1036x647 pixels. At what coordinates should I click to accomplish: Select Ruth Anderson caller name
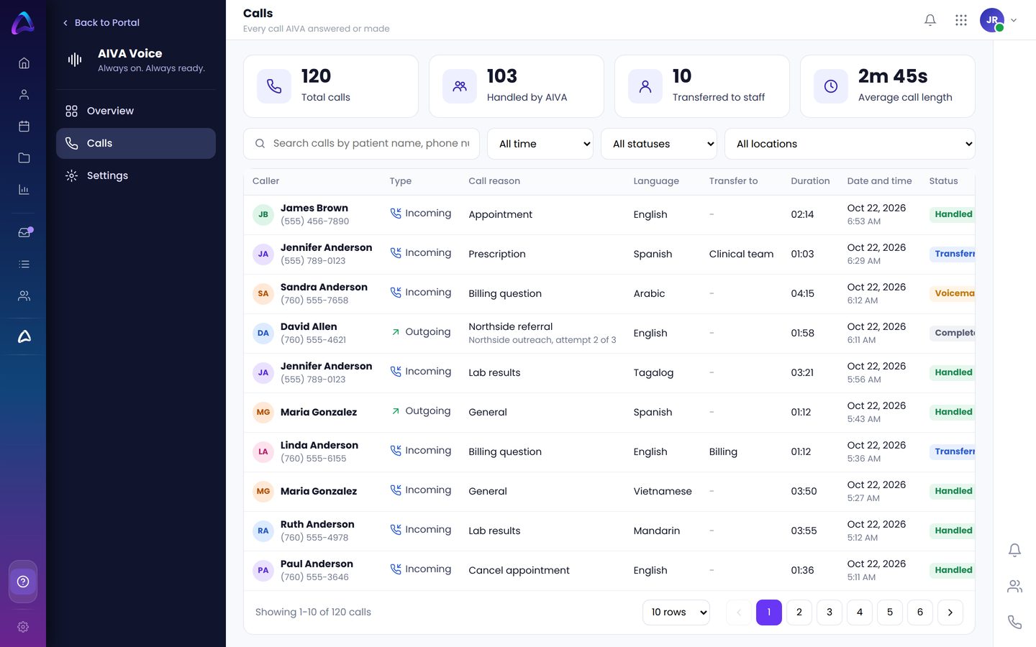(317, 524)
